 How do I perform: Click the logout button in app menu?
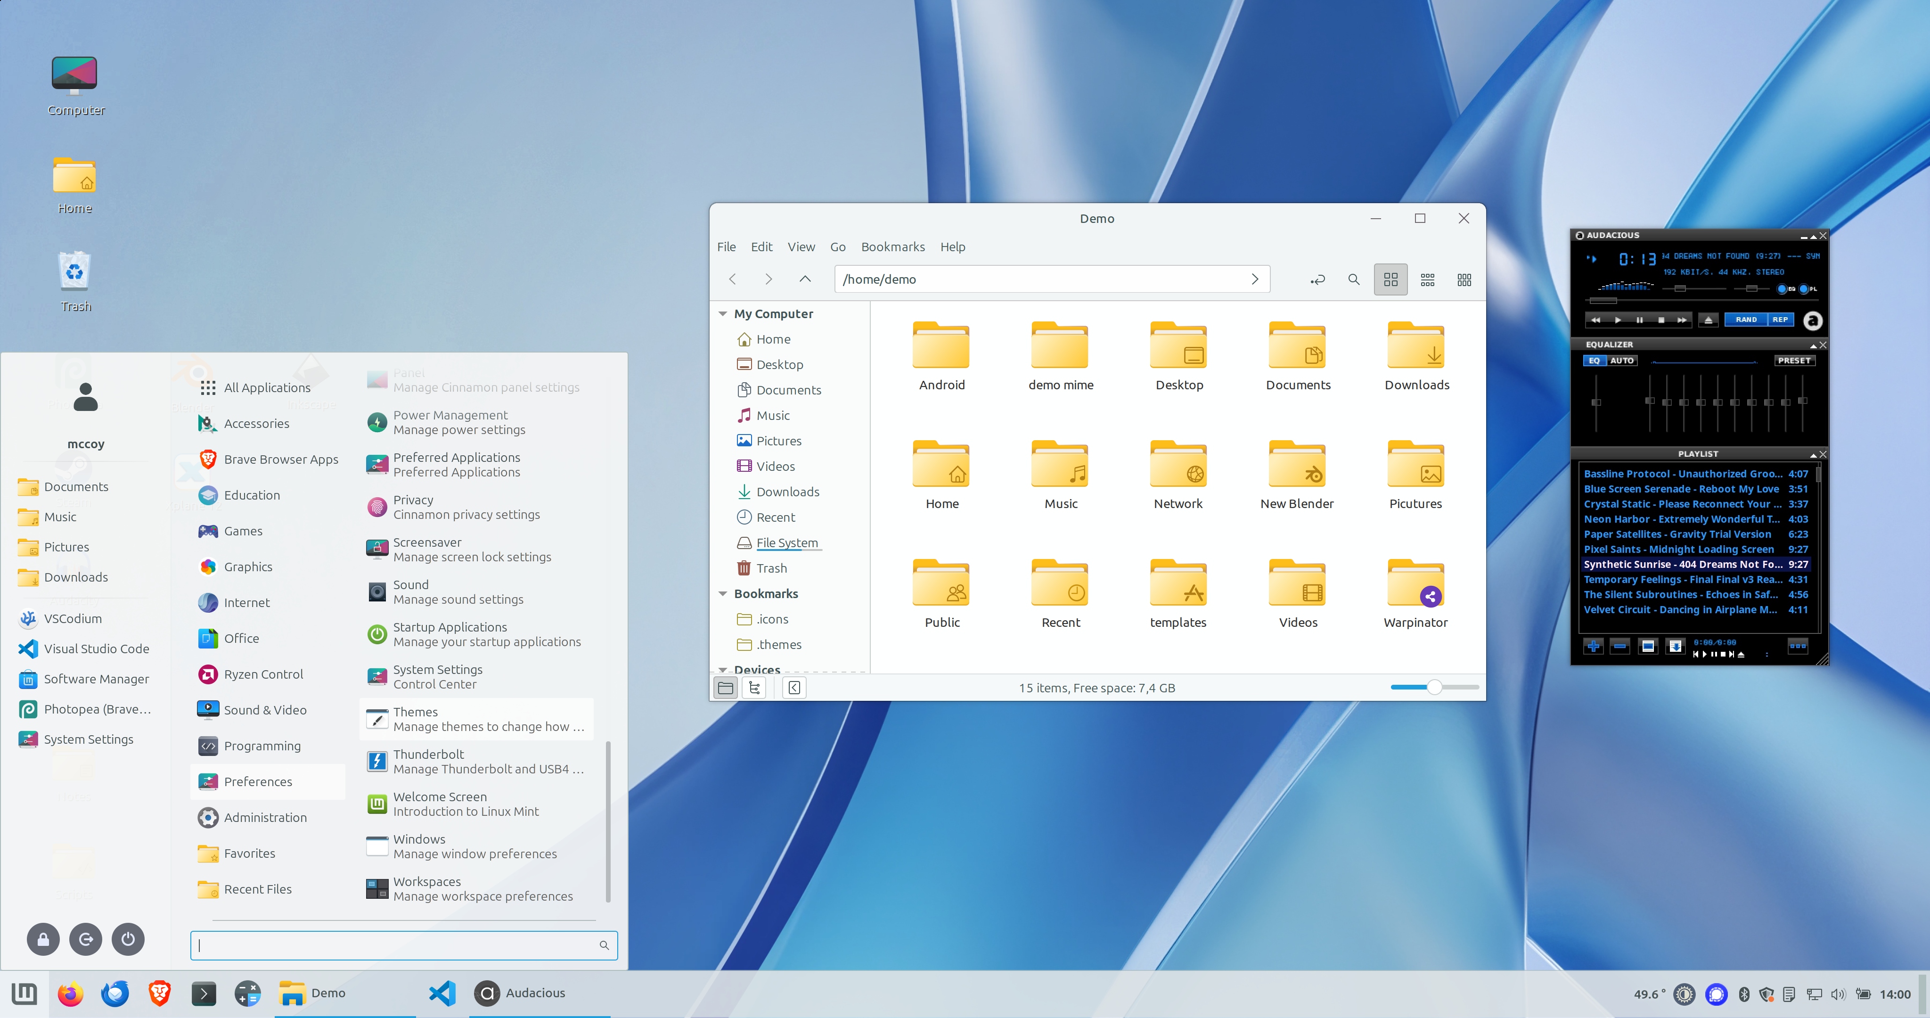point(85,939)
